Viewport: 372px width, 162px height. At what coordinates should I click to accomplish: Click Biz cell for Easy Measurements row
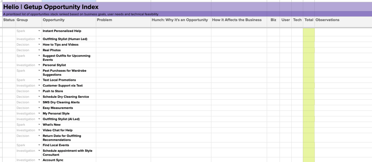pos(273,108)
